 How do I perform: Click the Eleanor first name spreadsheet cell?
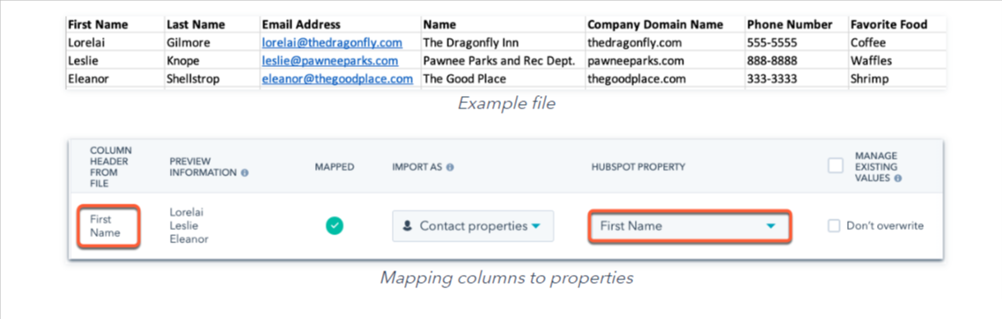115,79
